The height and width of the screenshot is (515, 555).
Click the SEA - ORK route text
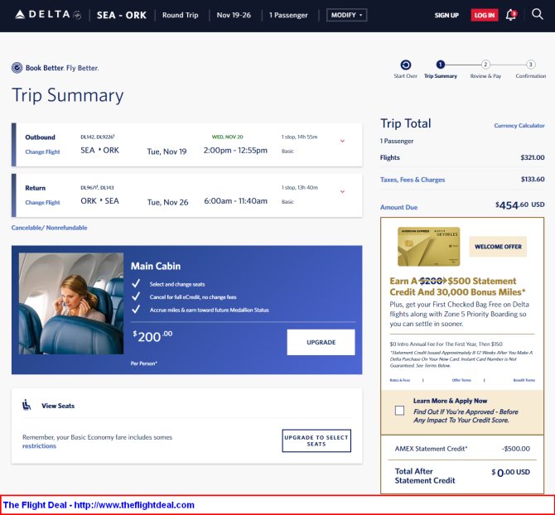pyautogui.click(x=122, y=15)
